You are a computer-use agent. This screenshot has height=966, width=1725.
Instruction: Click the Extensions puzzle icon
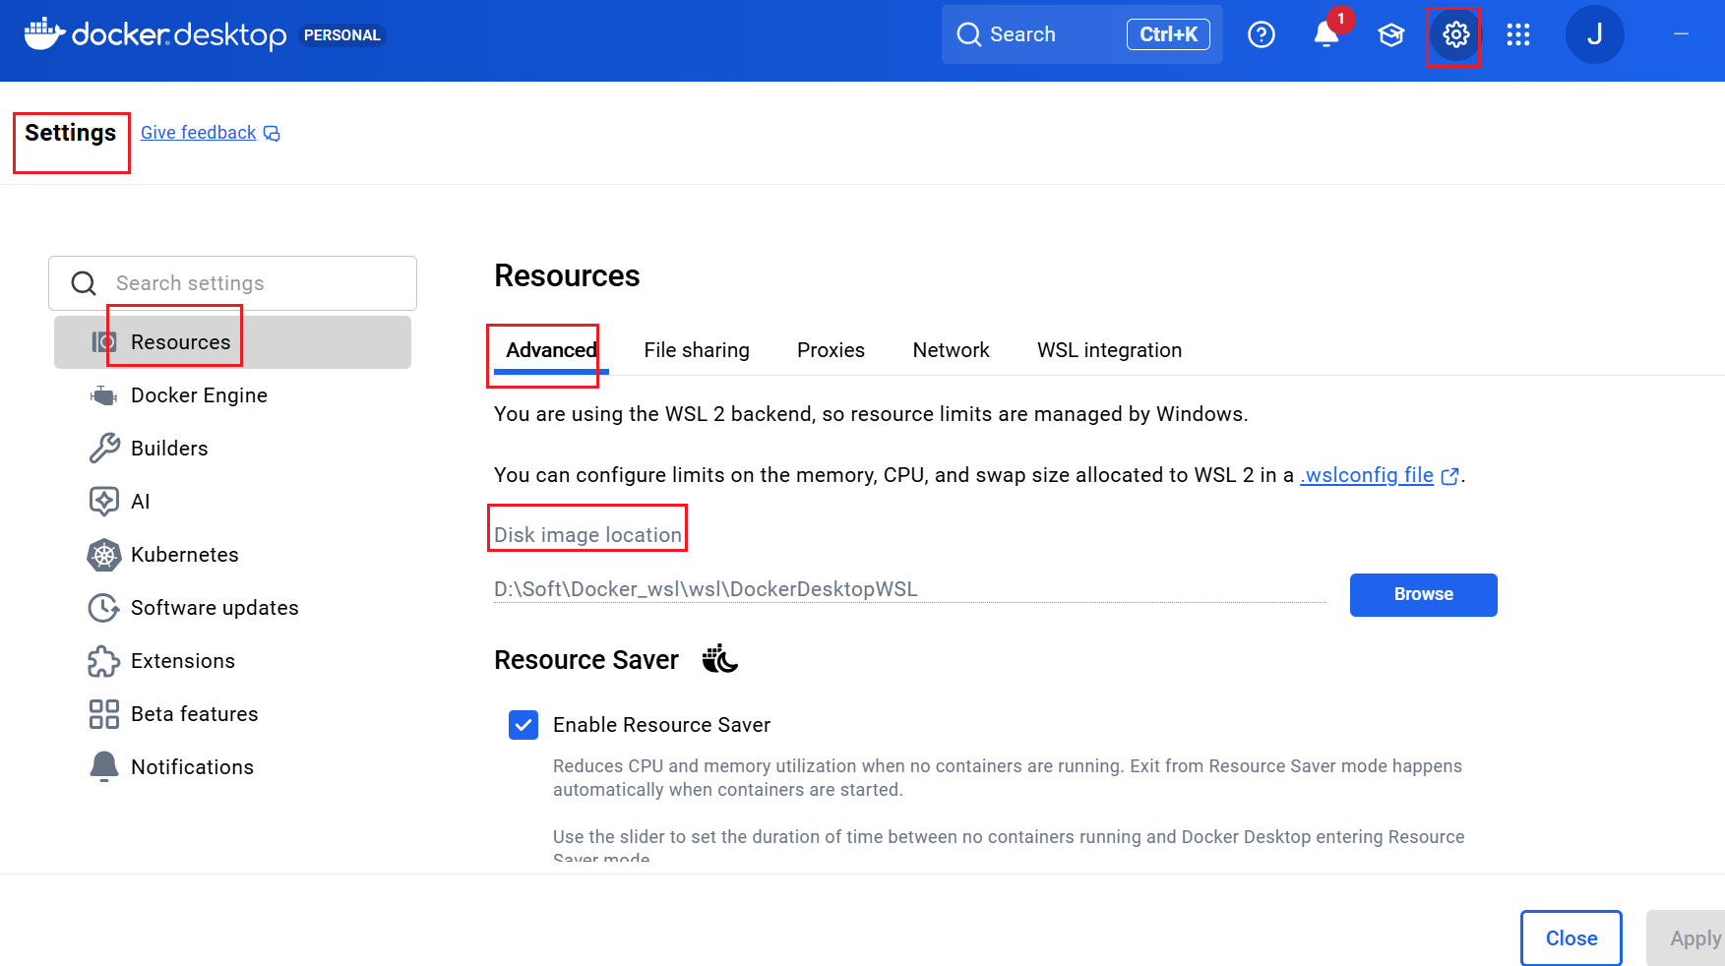point(103,661)
